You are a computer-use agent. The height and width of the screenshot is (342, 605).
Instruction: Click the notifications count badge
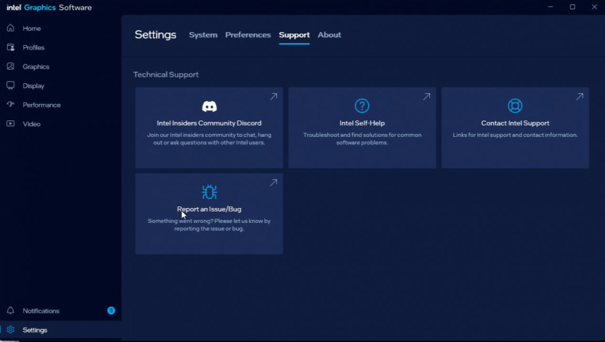pos(111,310)
